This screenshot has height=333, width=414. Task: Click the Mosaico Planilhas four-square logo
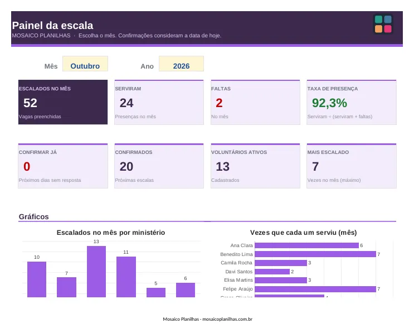pos(383,24)
